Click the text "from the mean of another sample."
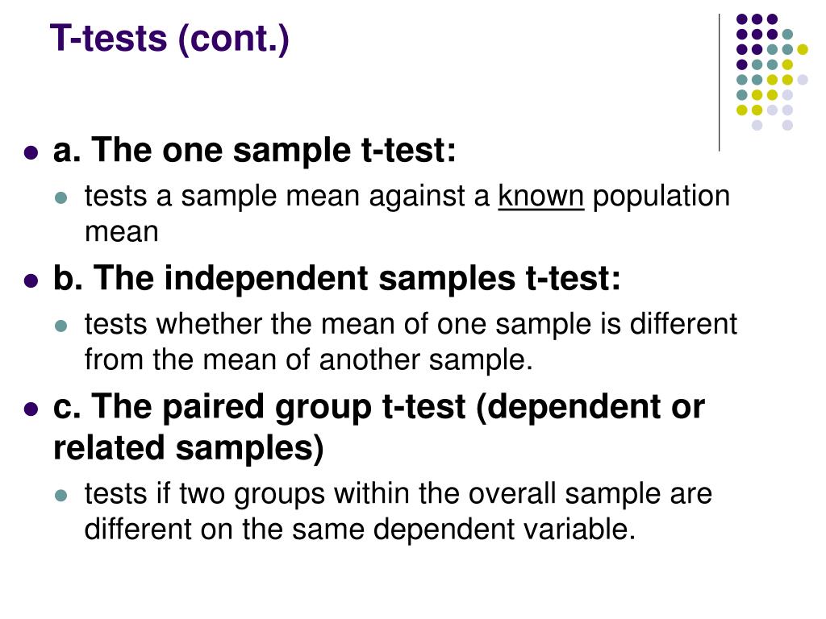826x619 pixels. pyautogui.click(x=309, y=360)
